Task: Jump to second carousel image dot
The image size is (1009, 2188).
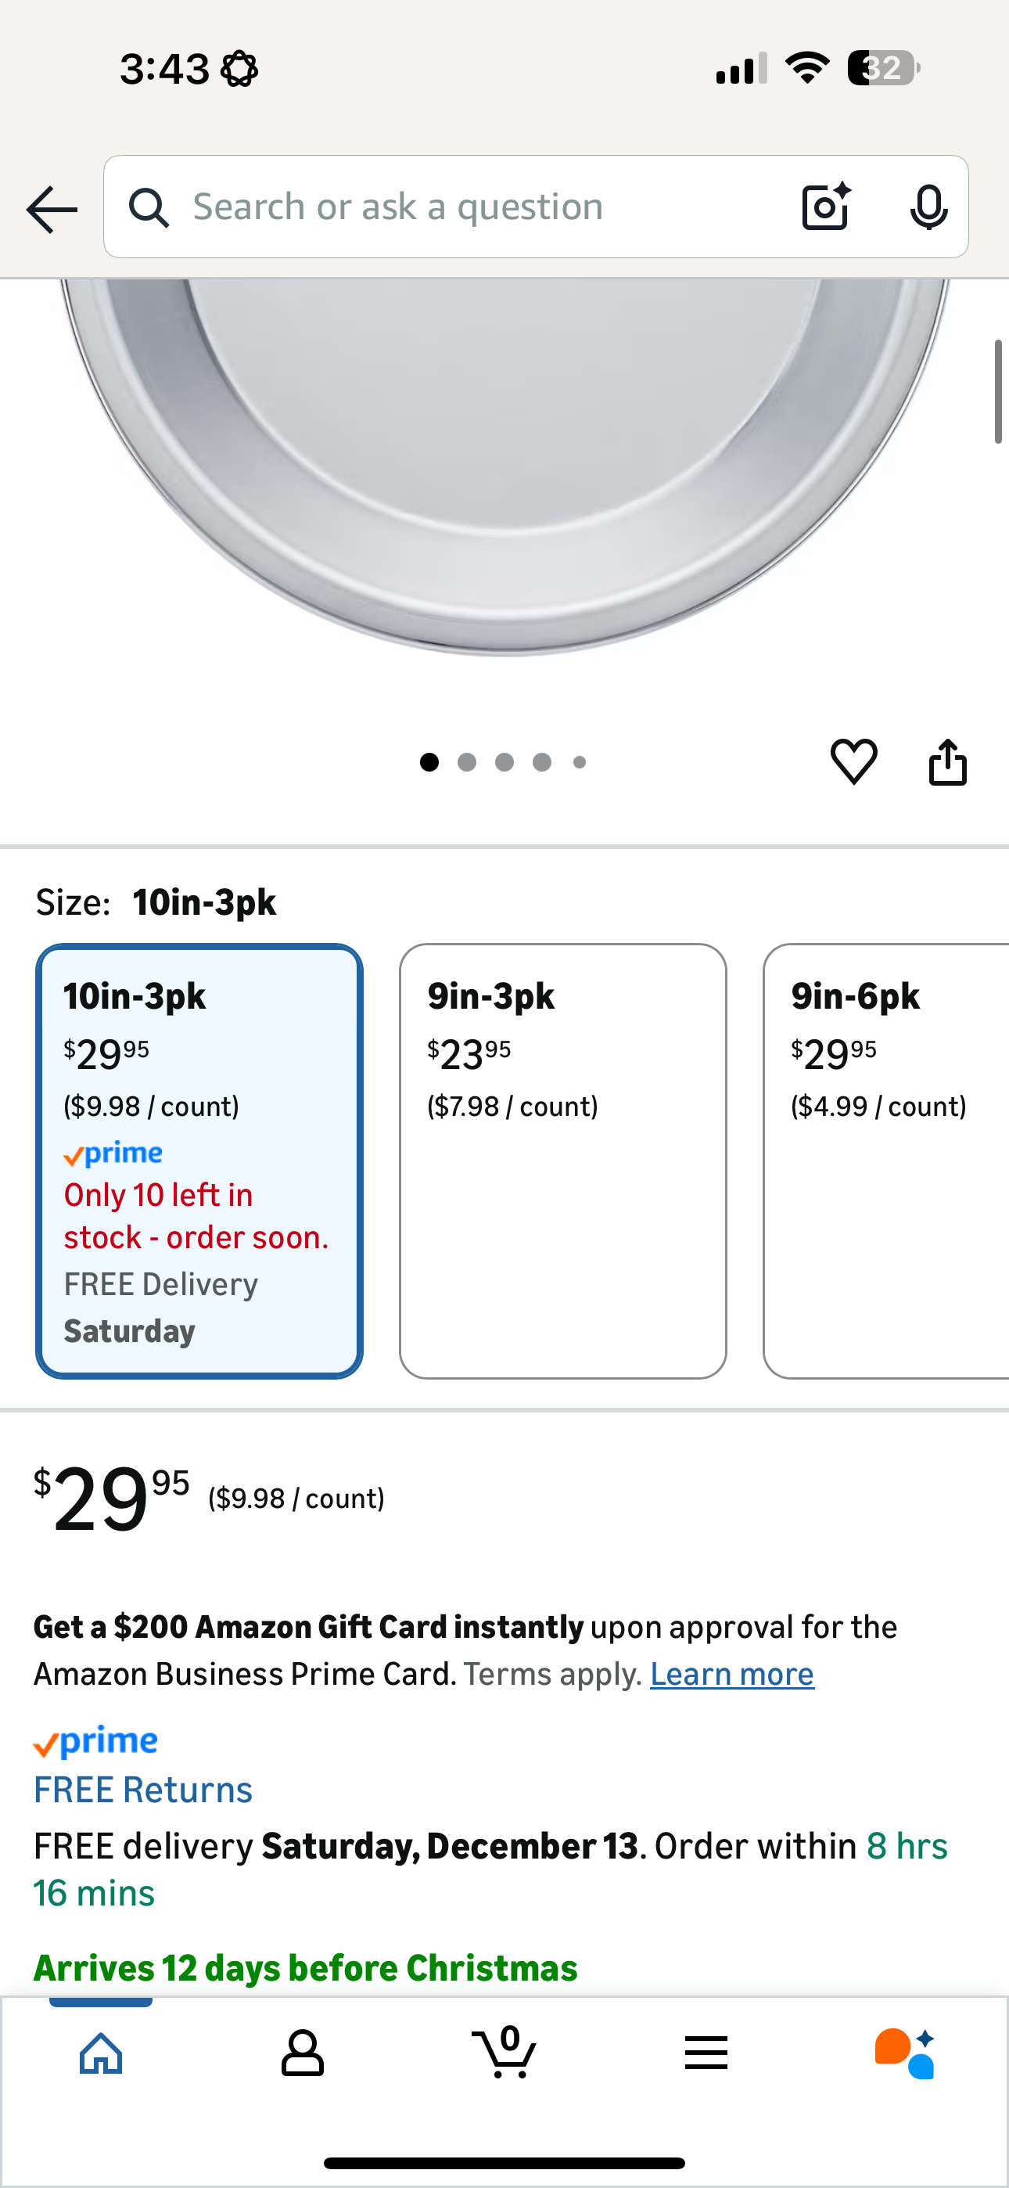Action: [467, 762]
